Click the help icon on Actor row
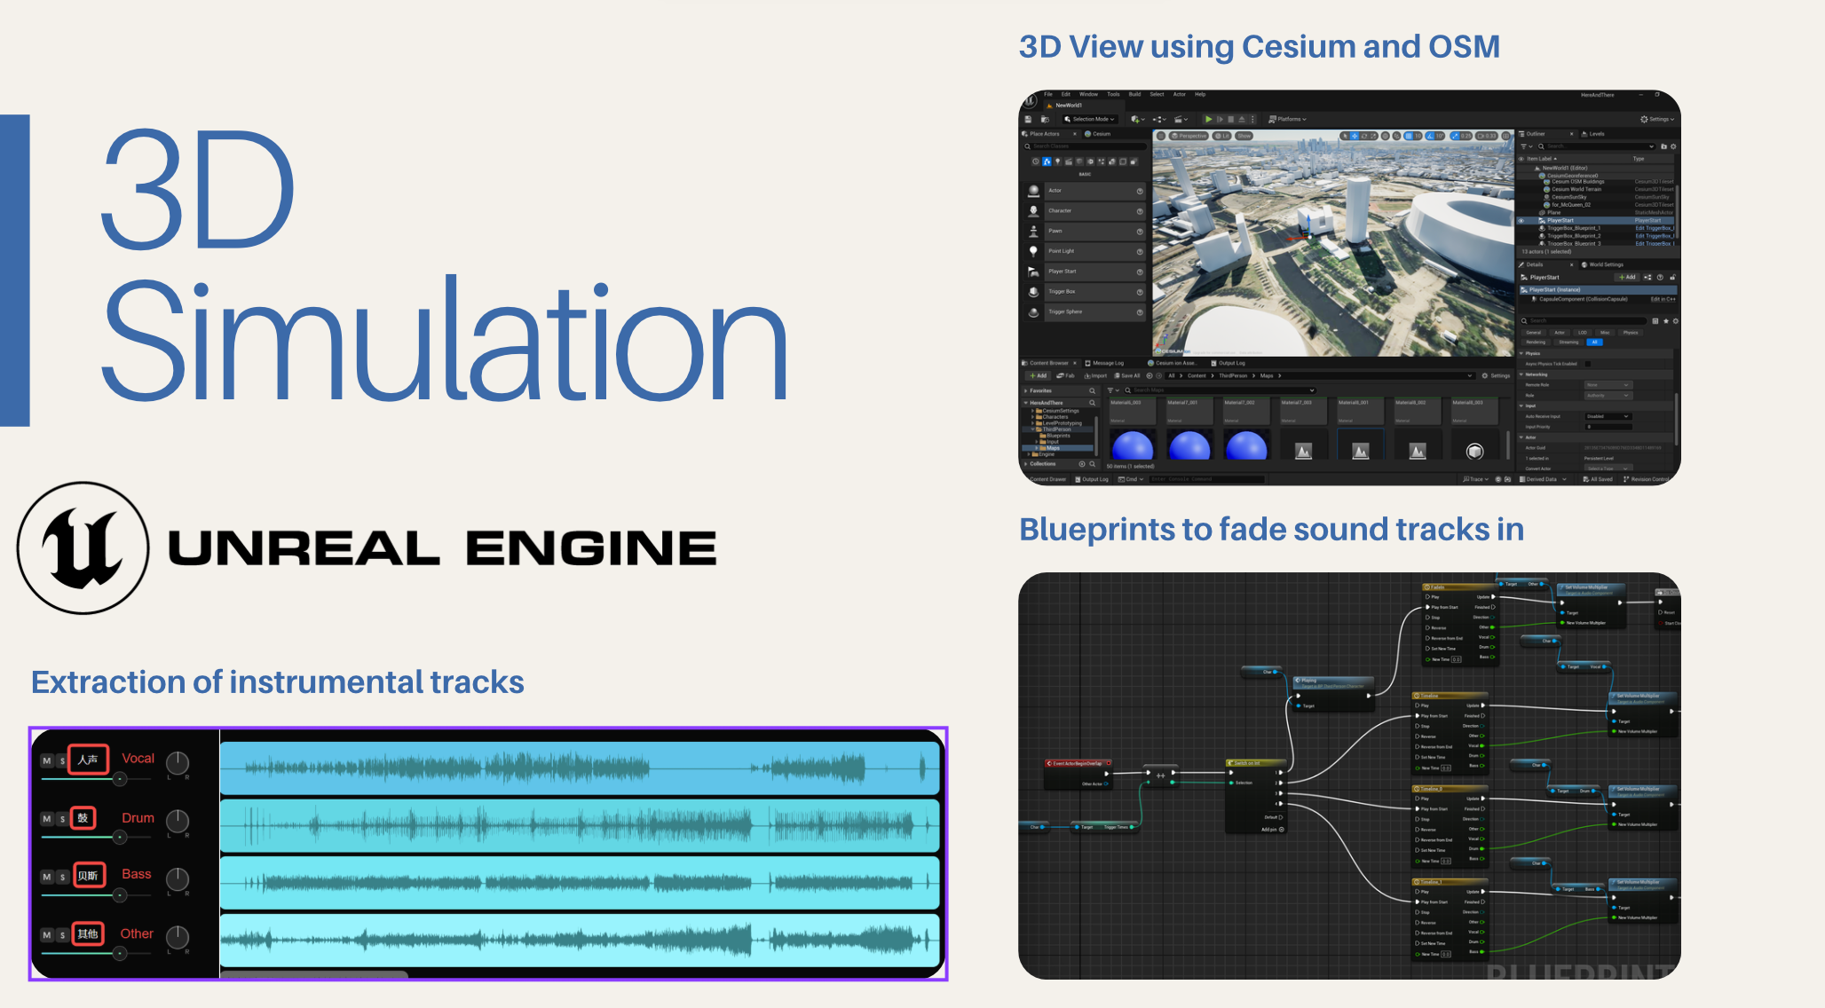 pos(1140,191)
